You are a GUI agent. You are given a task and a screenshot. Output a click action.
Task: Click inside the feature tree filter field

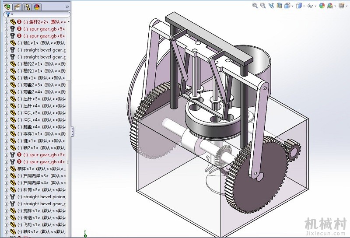37,15
